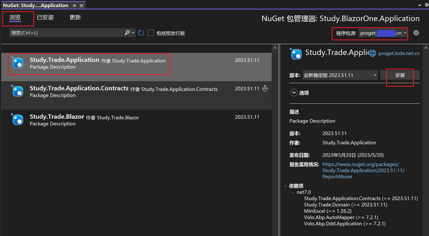Viewport: 429px width, 236px height.
Task: Click the 安装 install button
Action: [x=400, y=75]
